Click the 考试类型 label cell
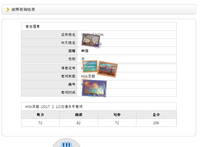Image resolution: width=200 pixels, height=147 pixels. [49, 76]
